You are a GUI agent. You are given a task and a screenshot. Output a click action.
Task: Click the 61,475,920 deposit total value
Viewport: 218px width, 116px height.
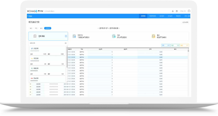[122, 37]
